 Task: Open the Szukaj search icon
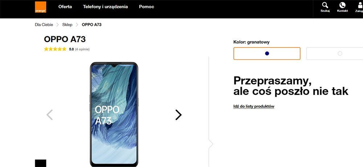click(325, 7)
